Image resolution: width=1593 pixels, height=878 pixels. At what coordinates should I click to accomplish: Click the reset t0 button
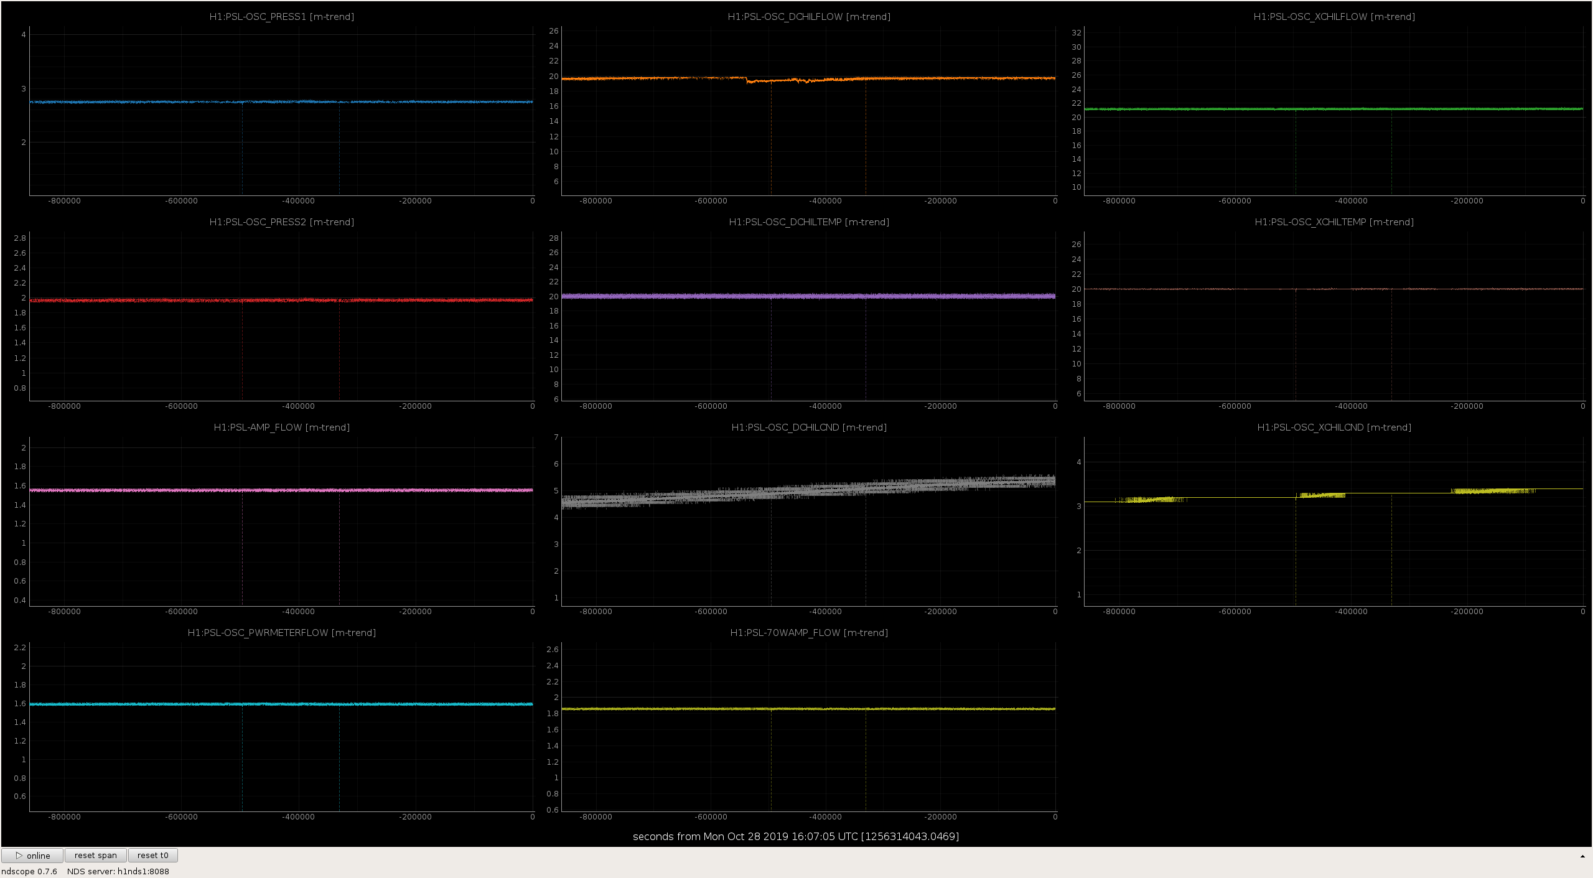click(153, 856)
